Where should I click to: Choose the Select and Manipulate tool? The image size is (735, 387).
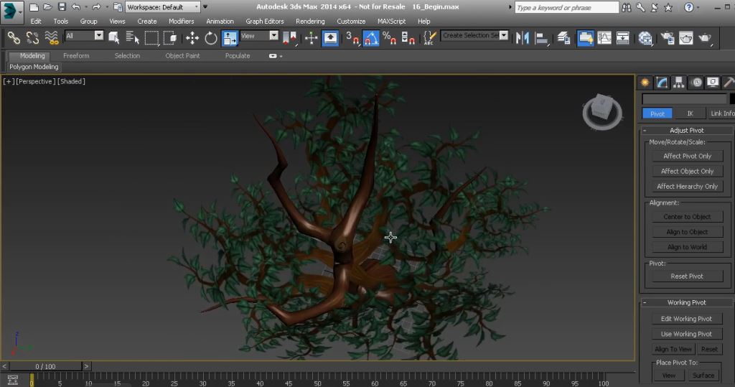[312, 37]
